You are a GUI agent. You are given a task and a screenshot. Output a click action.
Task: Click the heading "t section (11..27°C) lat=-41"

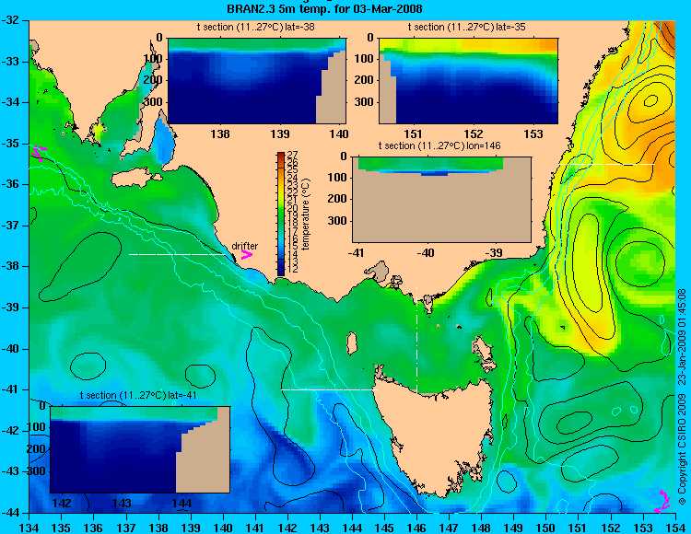(138, 395)
